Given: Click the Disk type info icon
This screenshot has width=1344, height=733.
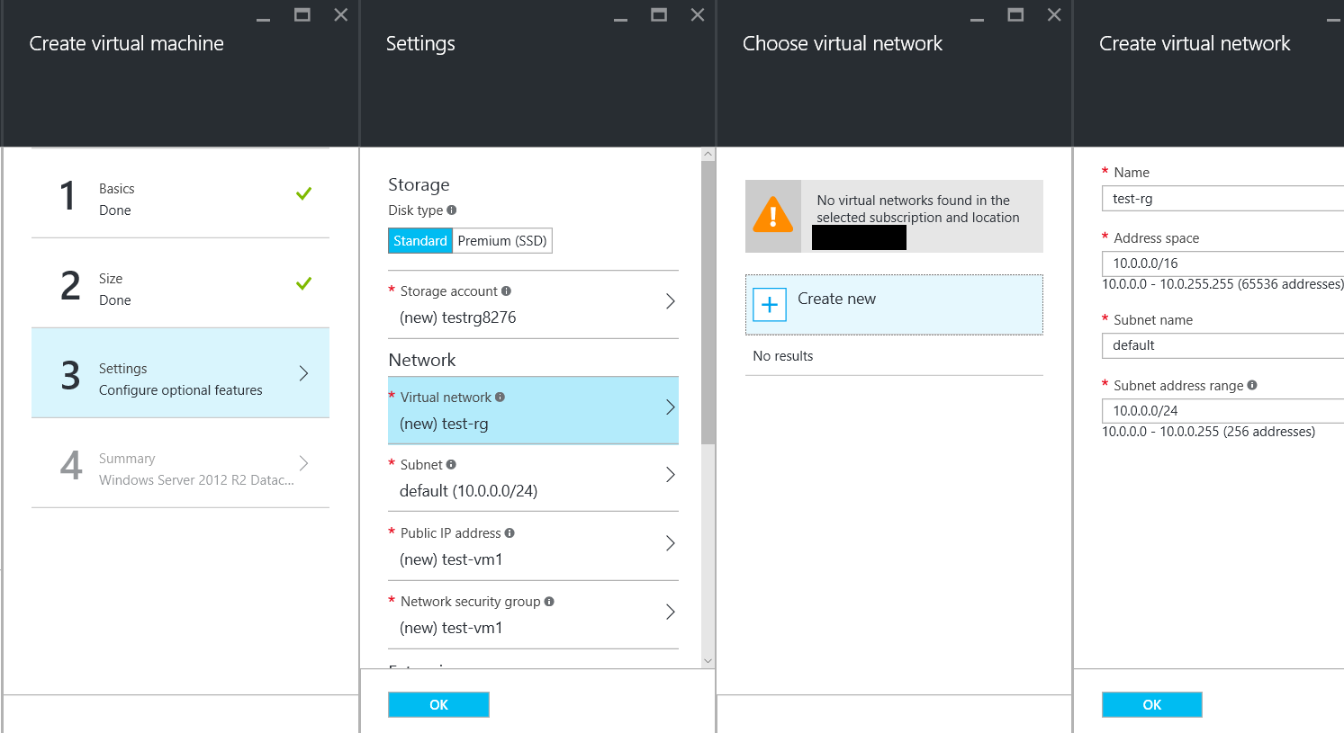Looking at the screenshot, I should click(x=452, y=210).
